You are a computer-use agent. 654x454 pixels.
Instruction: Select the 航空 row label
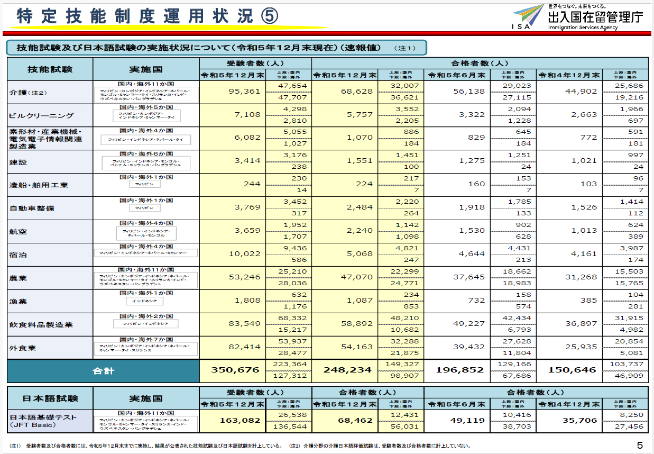pyautogui.click(x=17, y=231)
